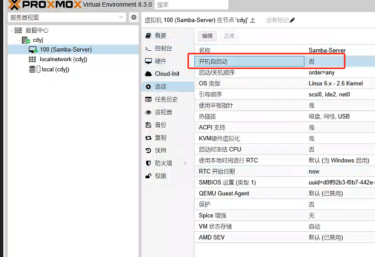Screen dimensions: 375x257
Task: Click the 编辑 edit button
Action: (x=207, y=36)
